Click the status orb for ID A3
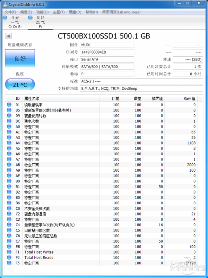 (x=9, y=138)
